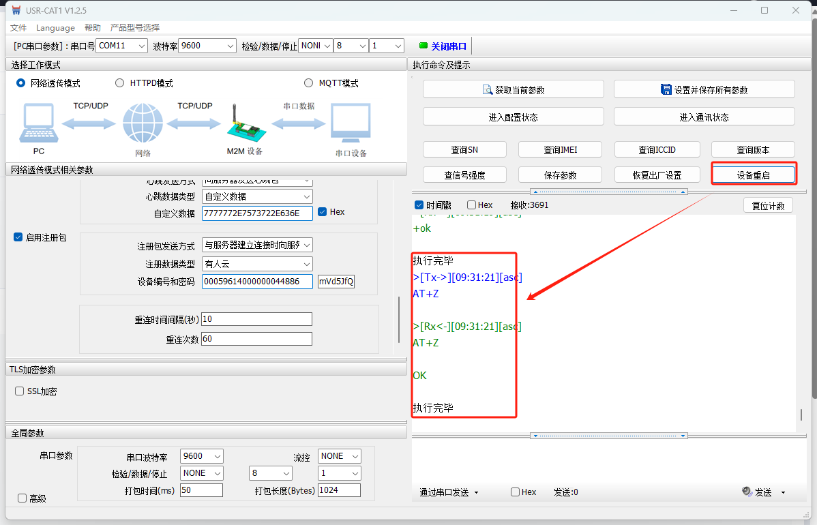Click the PC laptop icon in diagram
Screen dimensions: 817x525
(x=39, y=124)
